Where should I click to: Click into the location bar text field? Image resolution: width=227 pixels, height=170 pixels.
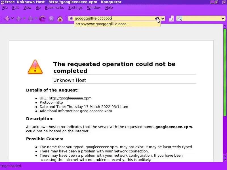tap(114, 18)
